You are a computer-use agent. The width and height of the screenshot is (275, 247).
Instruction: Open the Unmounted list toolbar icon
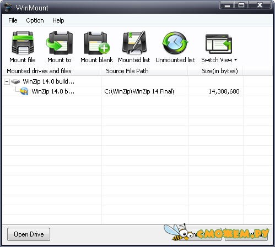coord(175,43)
